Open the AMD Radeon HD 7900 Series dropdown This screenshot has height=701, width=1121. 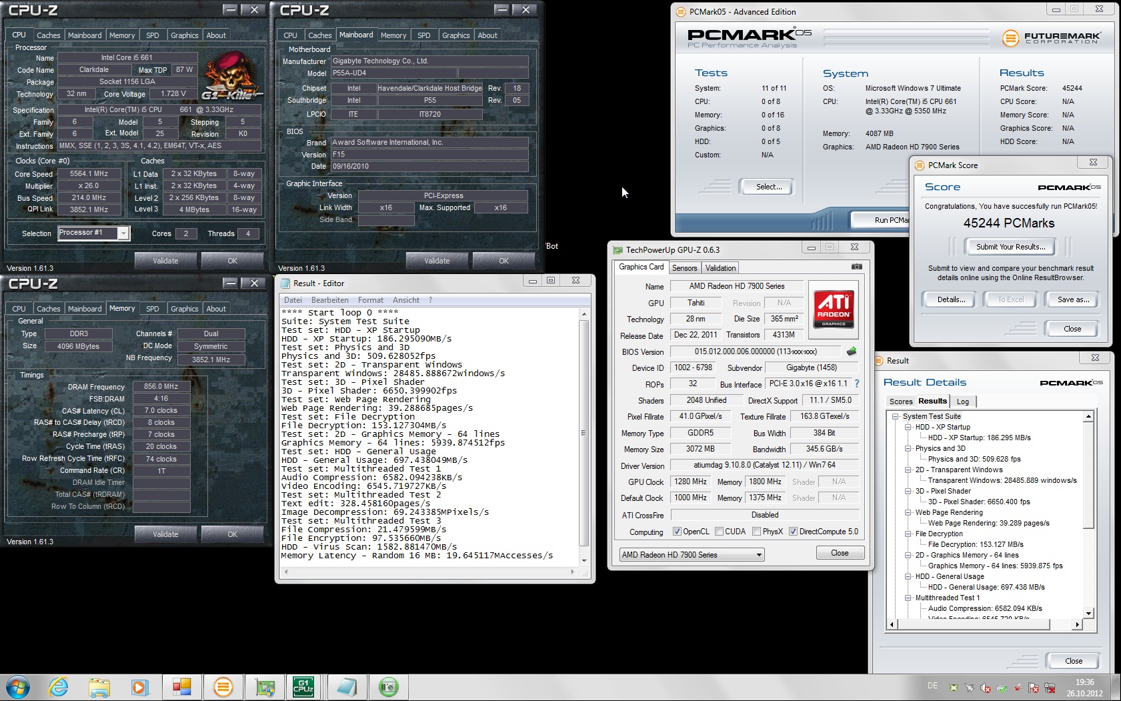(x=759, y=555)
